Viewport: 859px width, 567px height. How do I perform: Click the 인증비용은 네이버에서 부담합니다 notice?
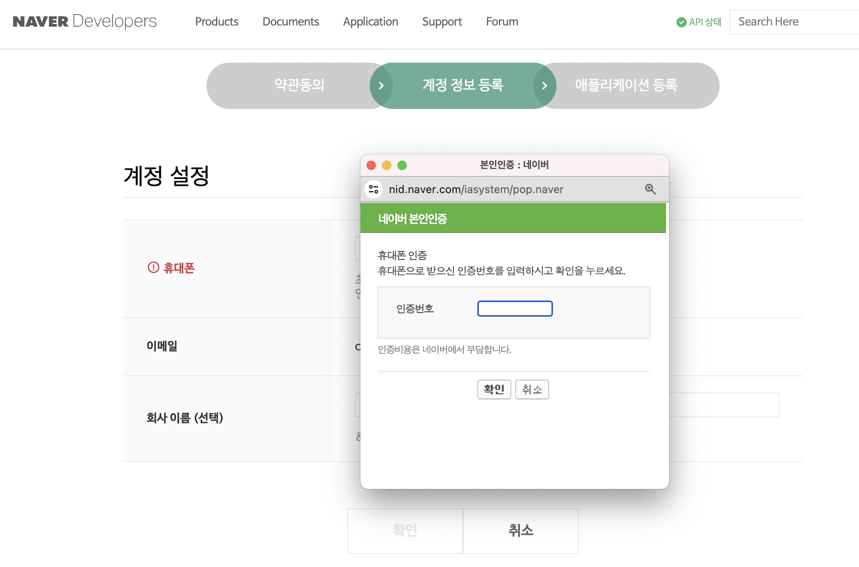click(444, 350)
